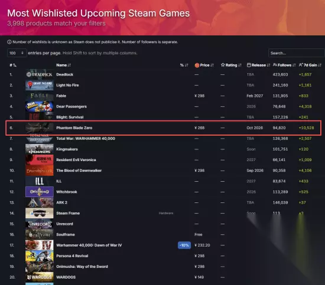Screen dimensions: 325x285
Task: Sort by Rating star column
Action: pos(231,65)
